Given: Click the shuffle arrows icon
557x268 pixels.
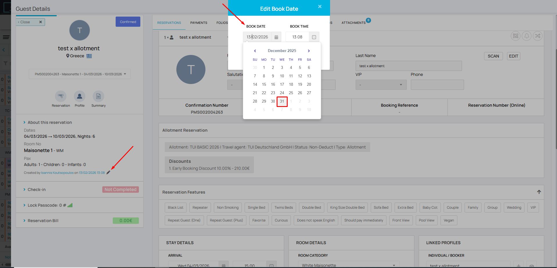Looking at the screenshot, I should (538, 36).
